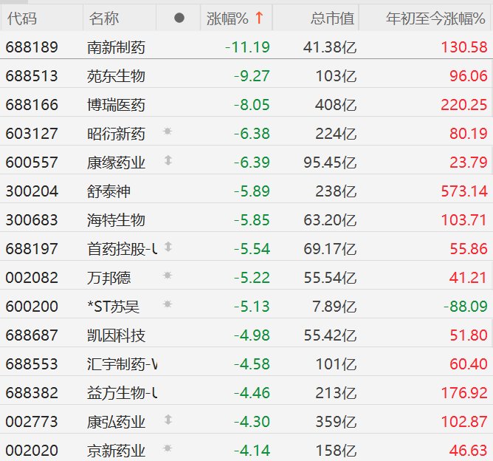Select stock code 300204
The width and height of the screenshot is (493, 461).
32,191
